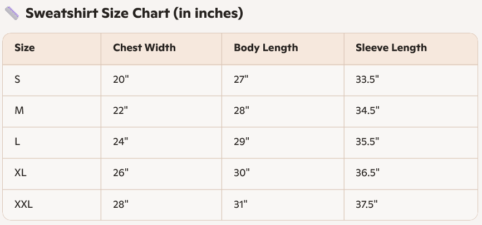Select the Chest Width column header

(x=144, y=48)
